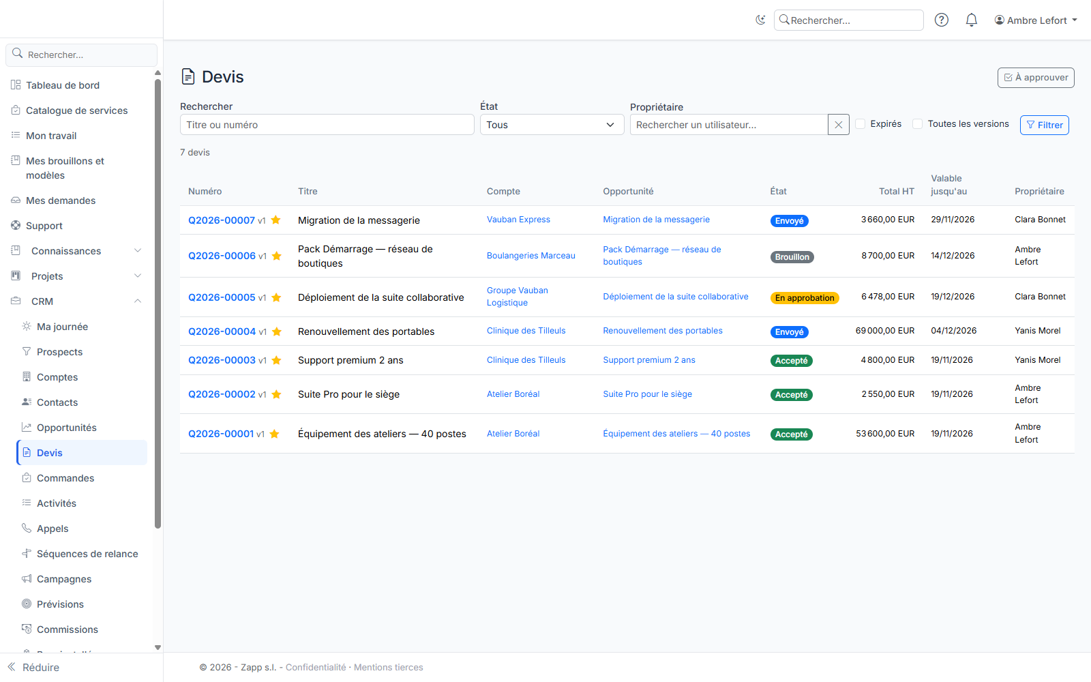The image size is (1091, 682).
Task: Toggle favorite star for Q2026-00006
Action: pyautogui.click(x=277, y=256)
